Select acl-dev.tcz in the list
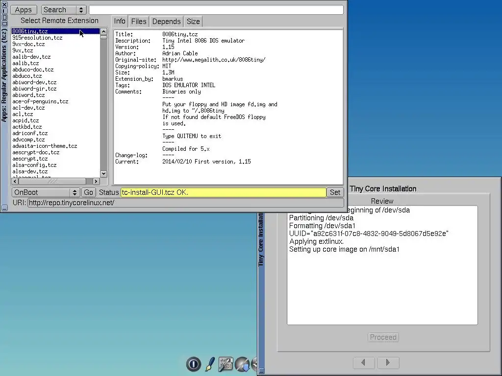Image resolution: width=502 pixels, height=376 pixels. 55,108
